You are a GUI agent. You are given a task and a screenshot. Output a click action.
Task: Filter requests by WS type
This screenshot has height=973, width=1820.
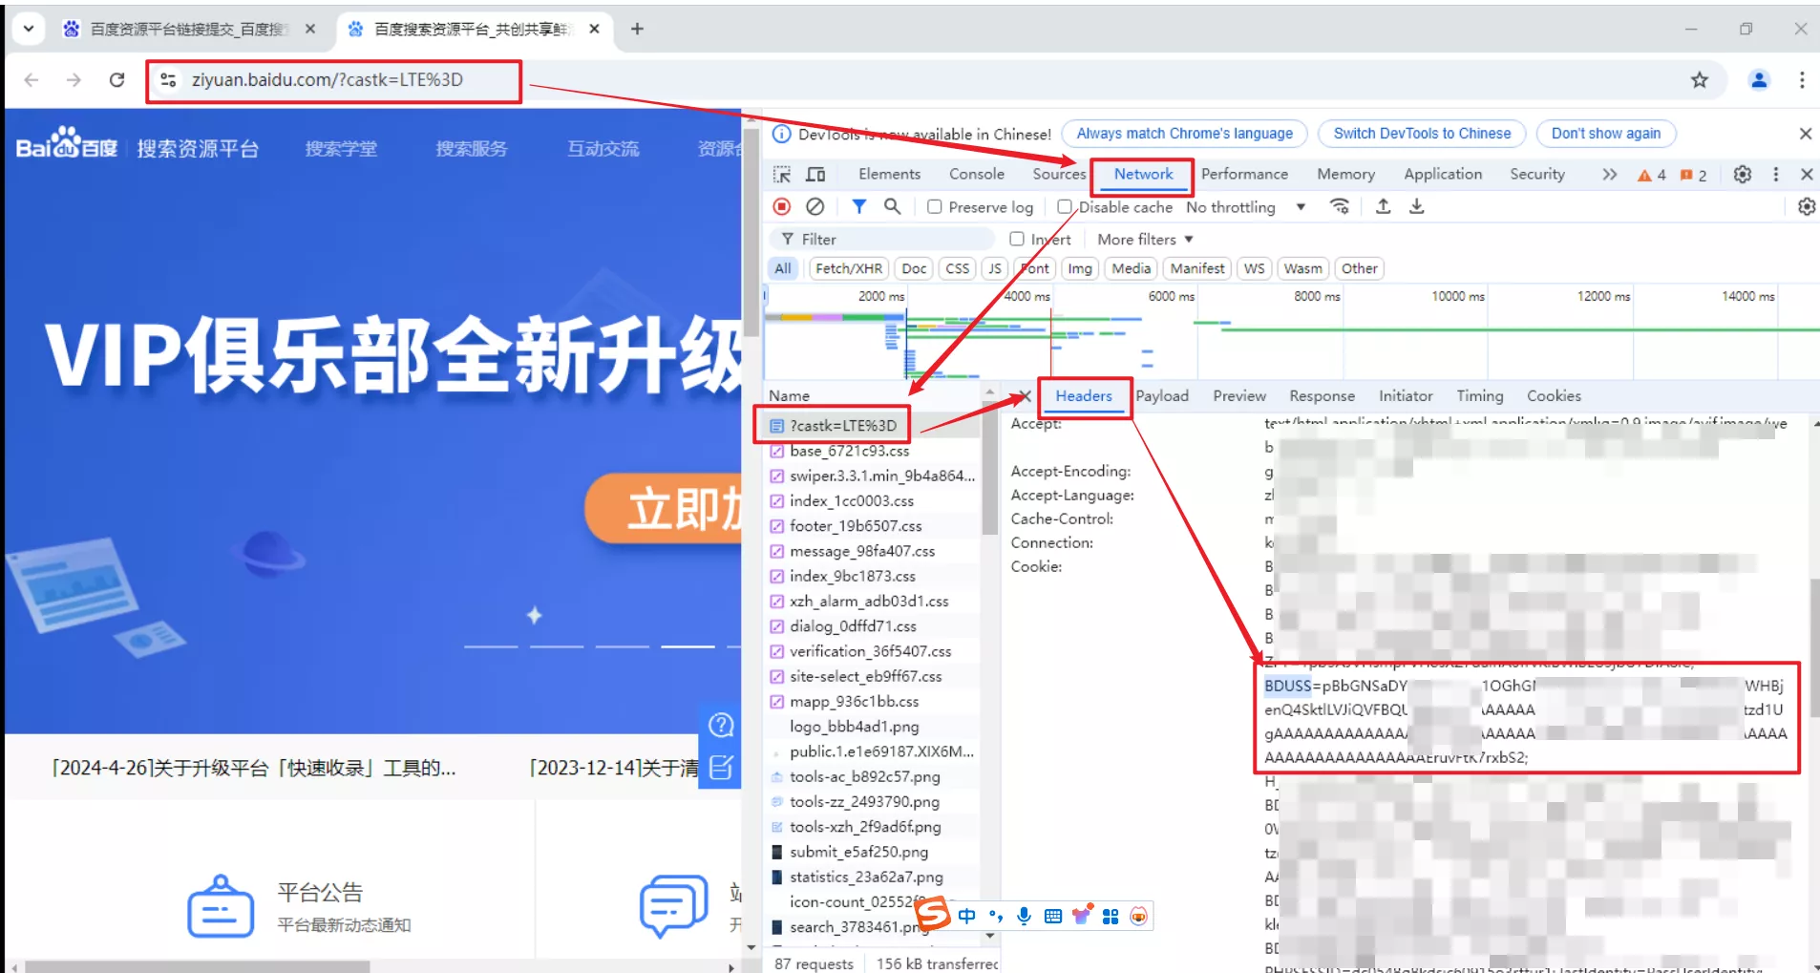point(1254,268)
